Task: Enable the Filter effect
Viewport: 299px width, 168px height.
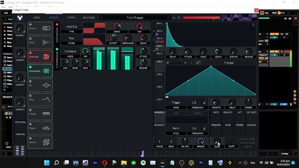Action: (x=30, y=96)
